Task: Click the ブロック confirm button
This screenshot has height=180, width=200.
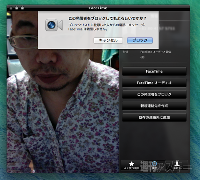Action: pos(140,41)
